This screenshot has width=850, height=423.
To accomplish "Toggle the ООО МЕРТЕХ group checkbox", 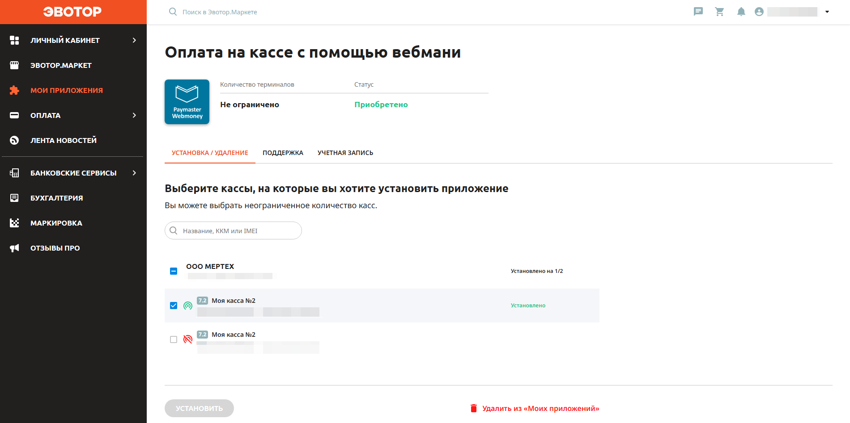I will (x=174, y=271).
